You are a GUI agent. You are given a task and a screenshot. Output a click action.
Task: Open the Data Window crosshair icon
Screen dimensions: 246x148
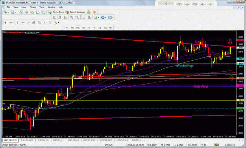tap(27, 12)
